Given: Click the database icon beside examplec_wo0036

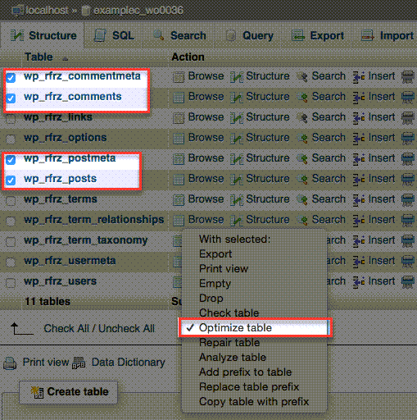Looking at the screenshot, I should pos(86,11).
